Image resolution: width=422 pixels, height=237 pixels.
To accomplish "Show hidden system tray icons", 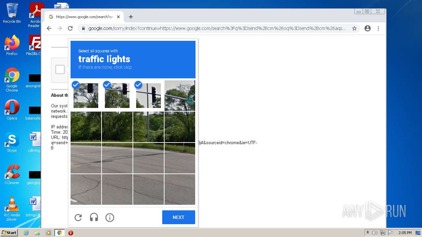I will 368,233.
